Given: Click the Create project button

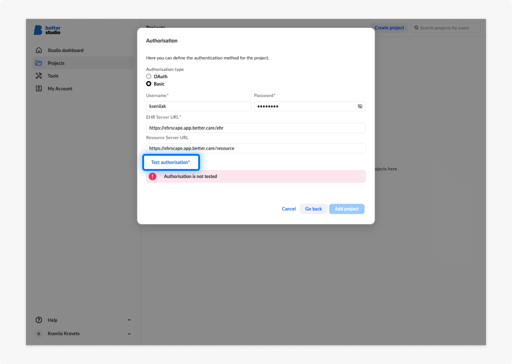Looking at the screenshot, I should tap(389, 28).
